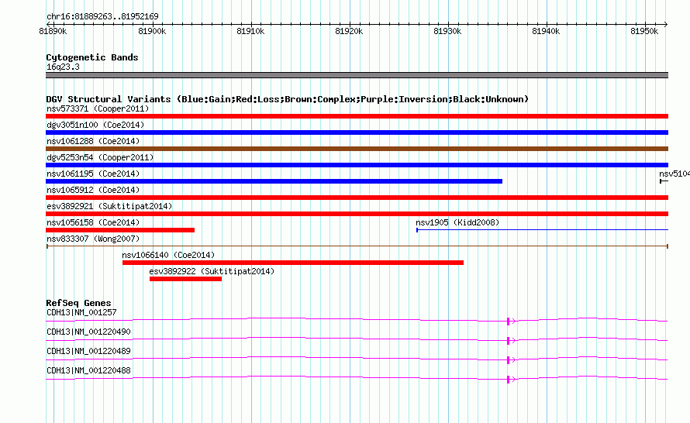
Task: Click the esv3892922 (Suktitipat2014) label
Action: click(x=212, y=271)
